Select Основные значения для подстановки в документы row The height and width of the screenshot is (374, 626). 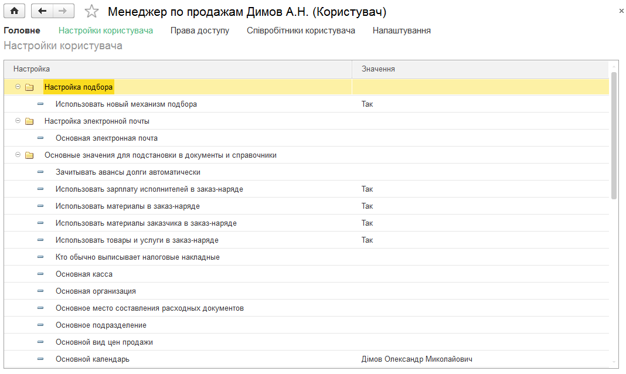307,155
